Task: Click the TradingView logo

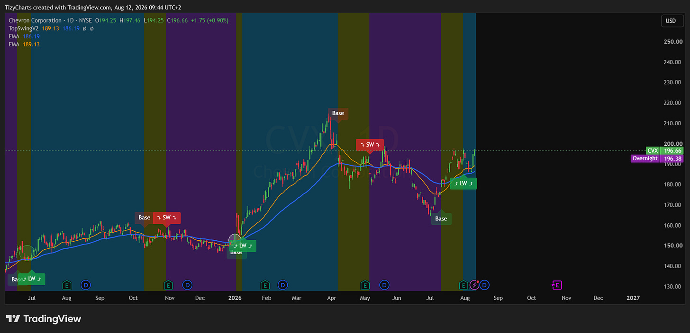Action: [43, 319]
